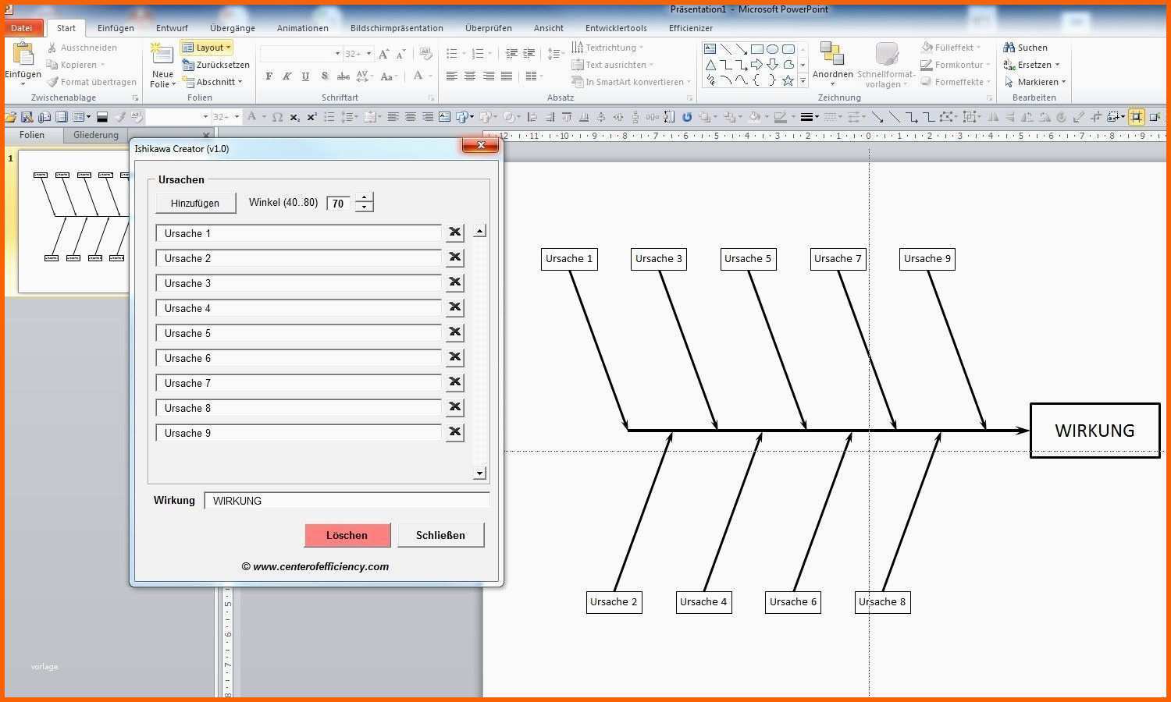Remove Ursache 8 with its X button
Screen dimensions: 1171x702
point(454,407)
